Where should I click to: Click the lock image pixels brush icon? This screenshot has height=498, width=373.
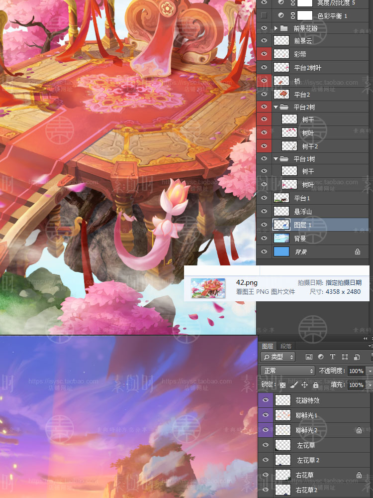click(x=294, y=385)
